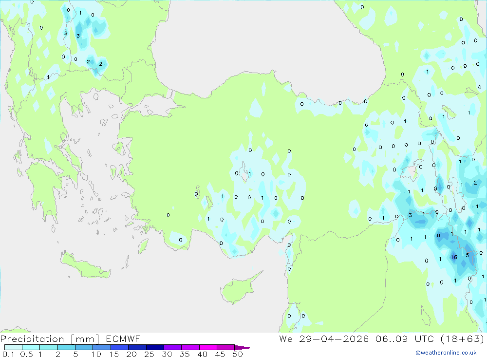Click the date 'We 29-04-2026' text

click(324, 338)
